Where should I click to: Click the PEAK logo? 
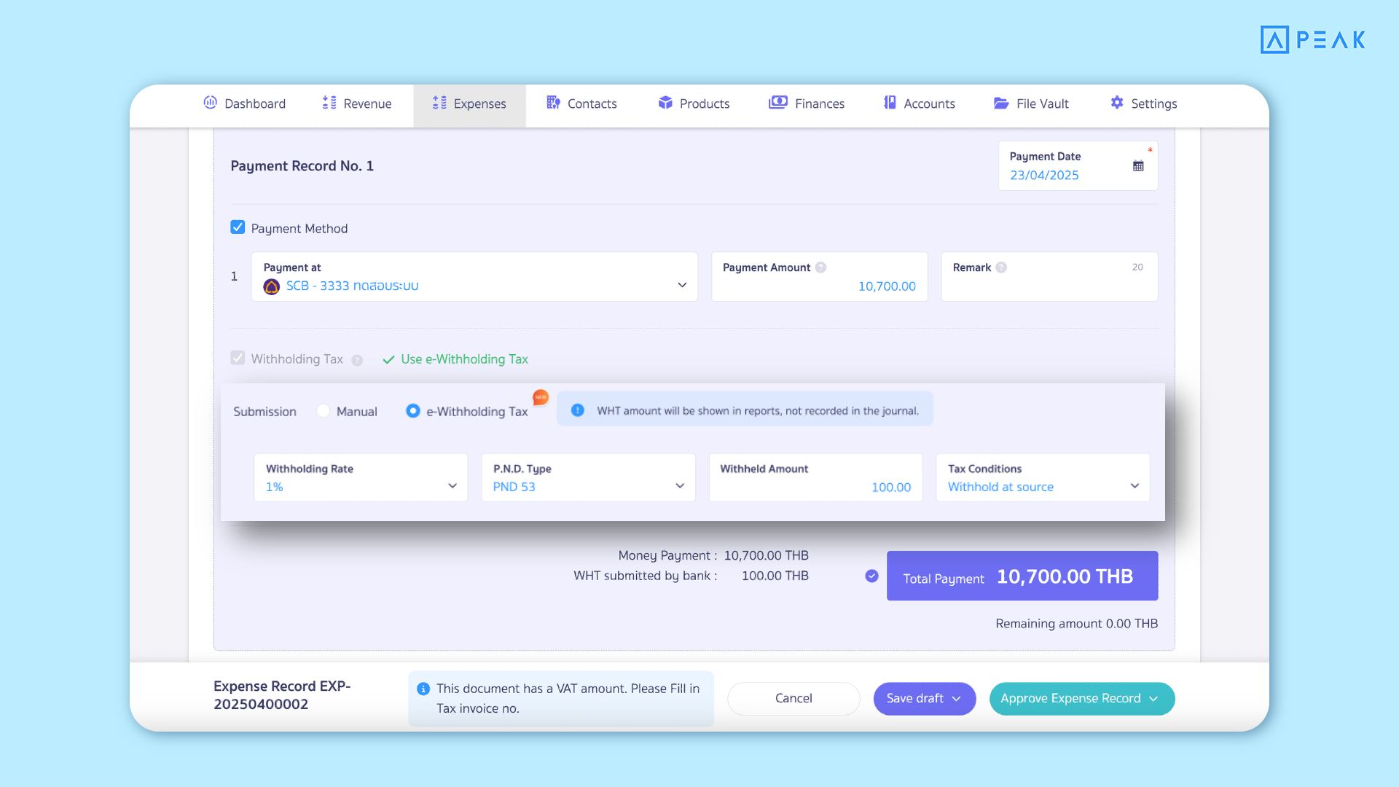point(1312,39)
